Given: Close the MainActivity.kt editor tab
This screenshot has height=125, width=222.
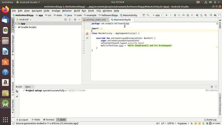Looking at the screenshot, I should point(133,20).
